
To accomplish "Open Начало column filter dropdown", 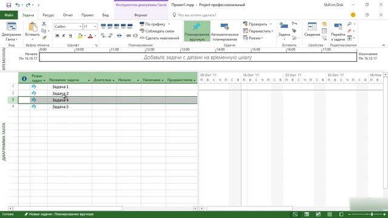I will (x=138, y=80).
